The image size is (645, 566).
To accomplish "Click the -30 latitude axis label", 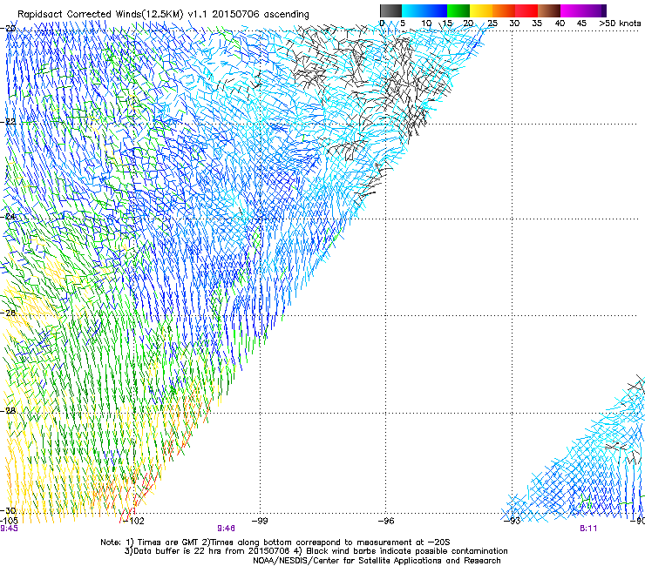I will (x=8, y=510).
